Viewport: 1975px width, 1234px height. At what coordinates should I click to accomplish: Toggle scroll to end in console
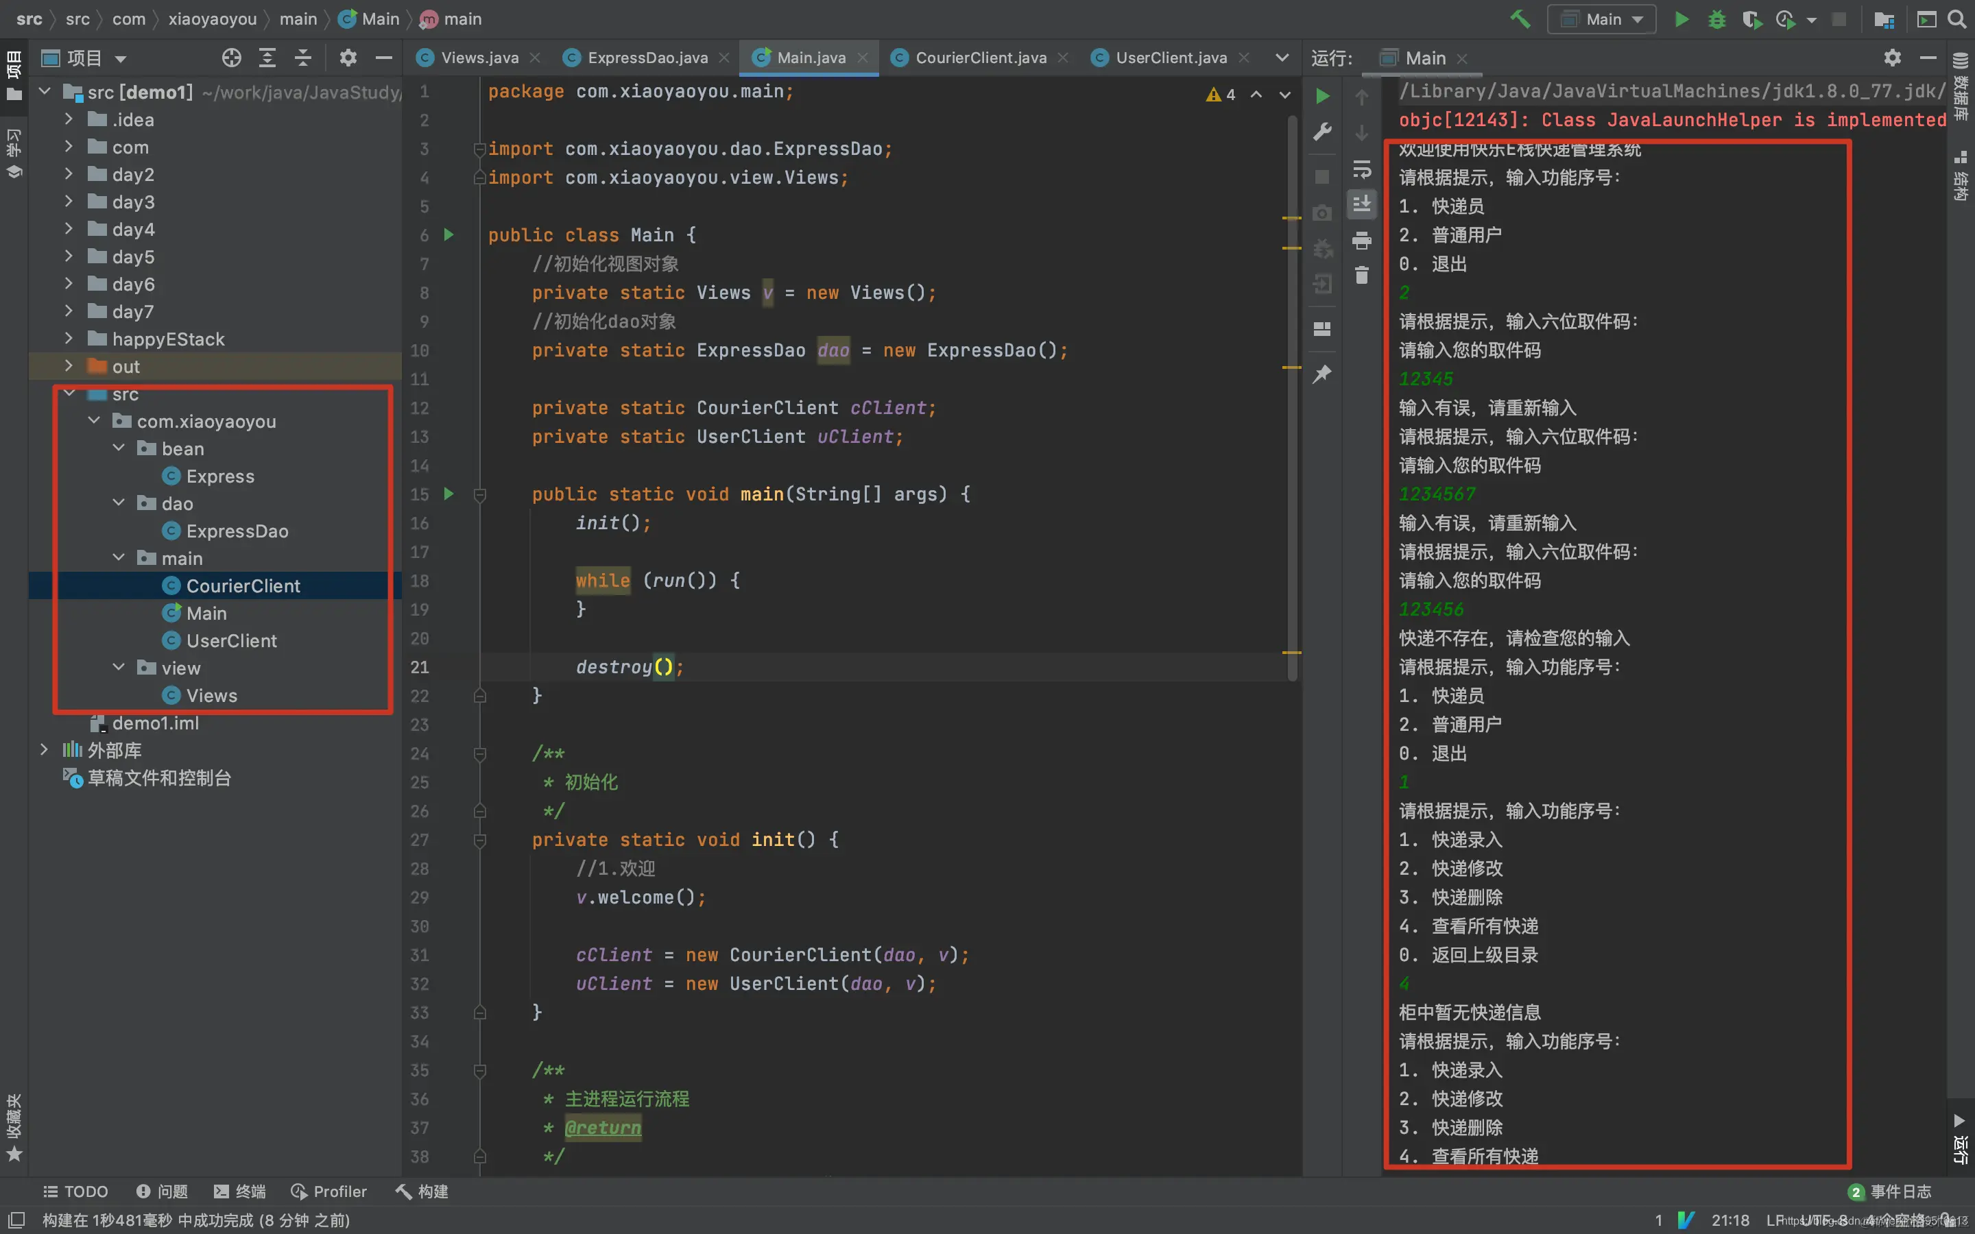1361,204
